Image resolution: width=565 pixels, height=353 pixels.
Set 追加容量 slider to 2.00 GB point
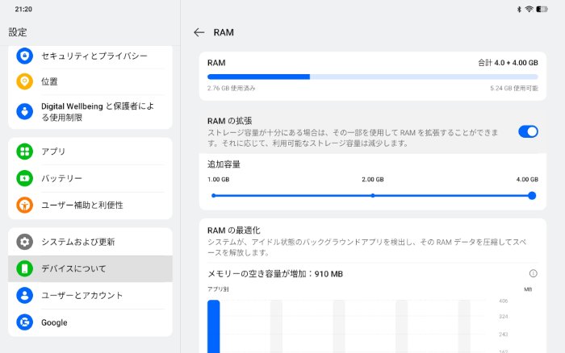(372, 195)
